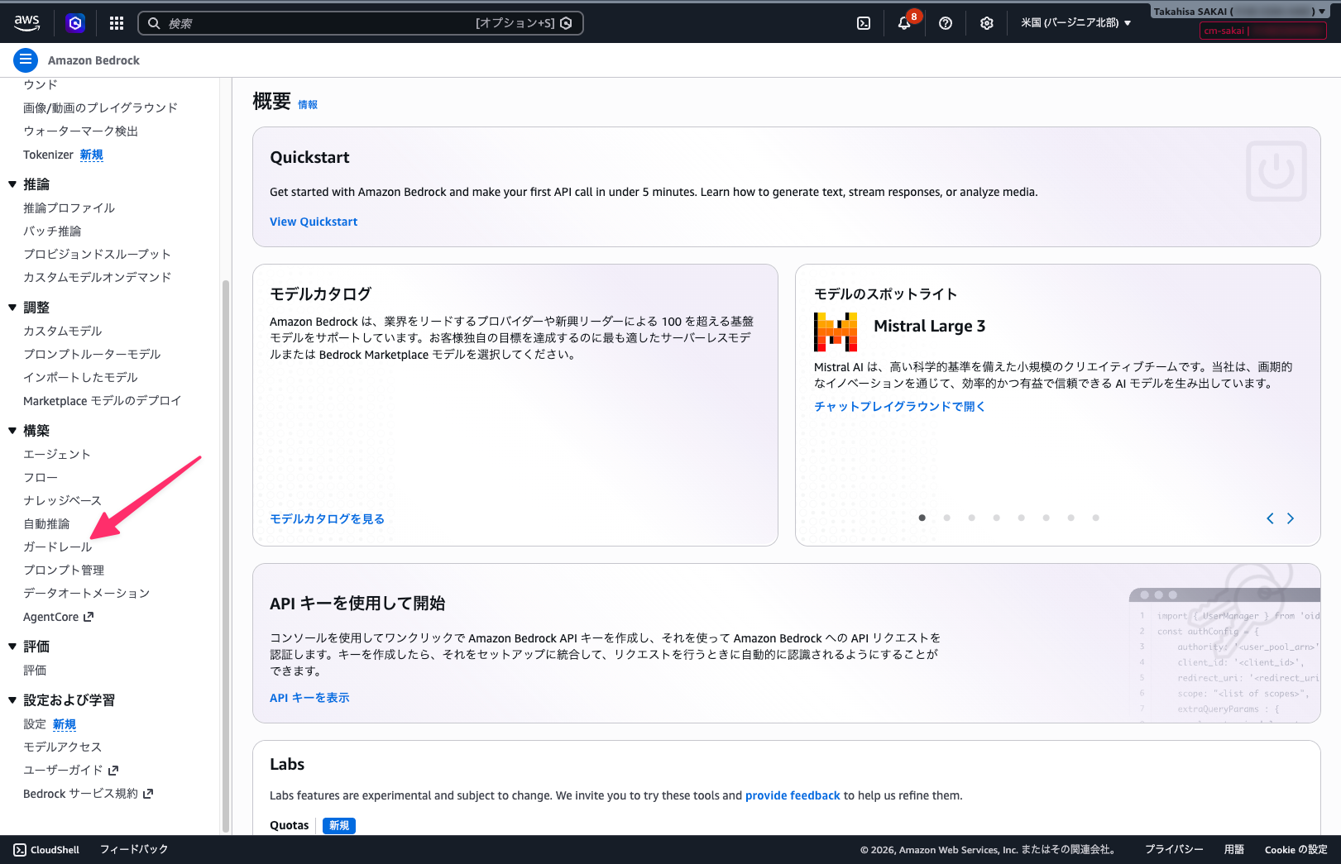Viewport: 1341px width, 864px height.
Task: Collapse the 推論 section in sidebar
Action: (x=12, y=184)
